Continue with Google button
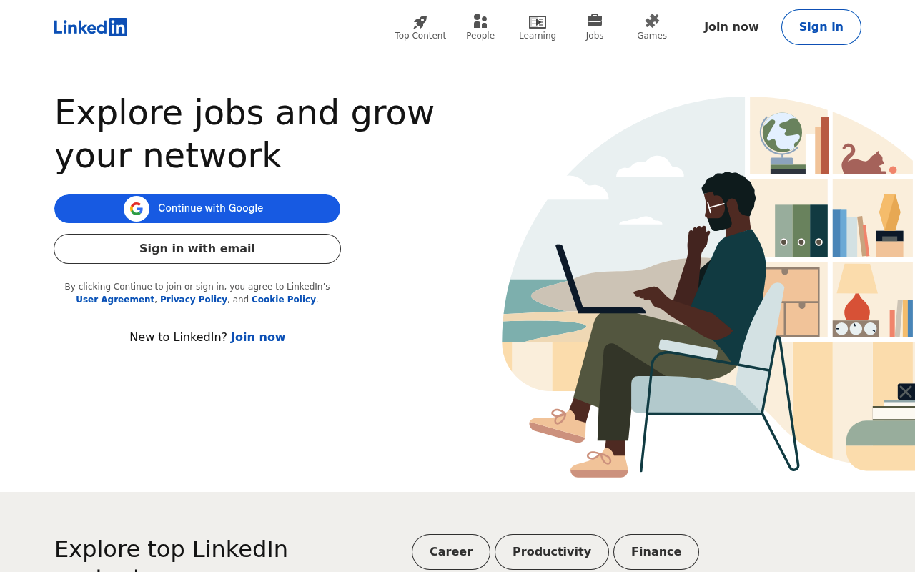Image resolution: width=915 pixels, height=572 pixels. click(x=197, y=209)
